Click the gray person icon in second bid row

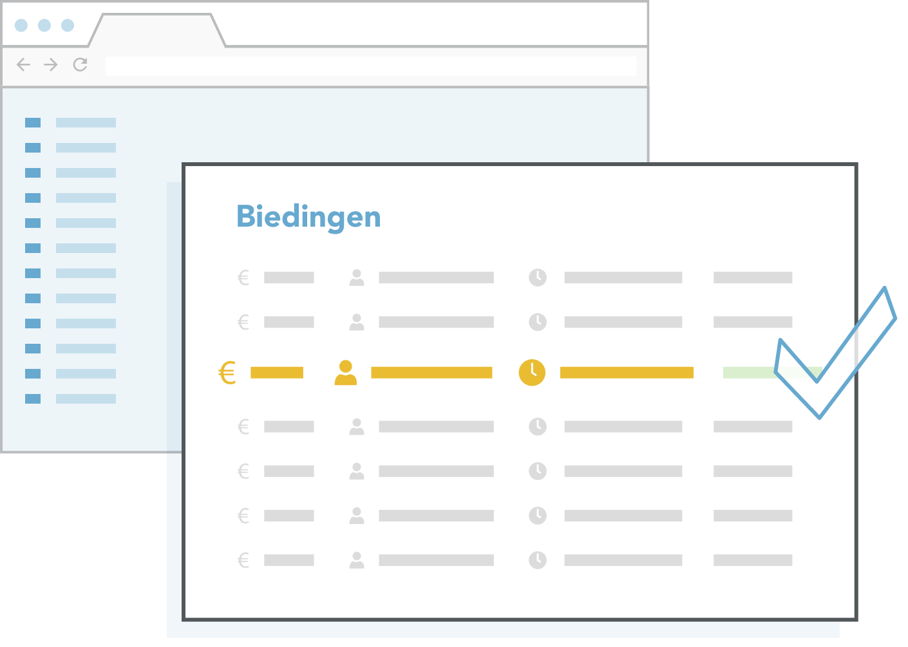[x=357, y=322]
